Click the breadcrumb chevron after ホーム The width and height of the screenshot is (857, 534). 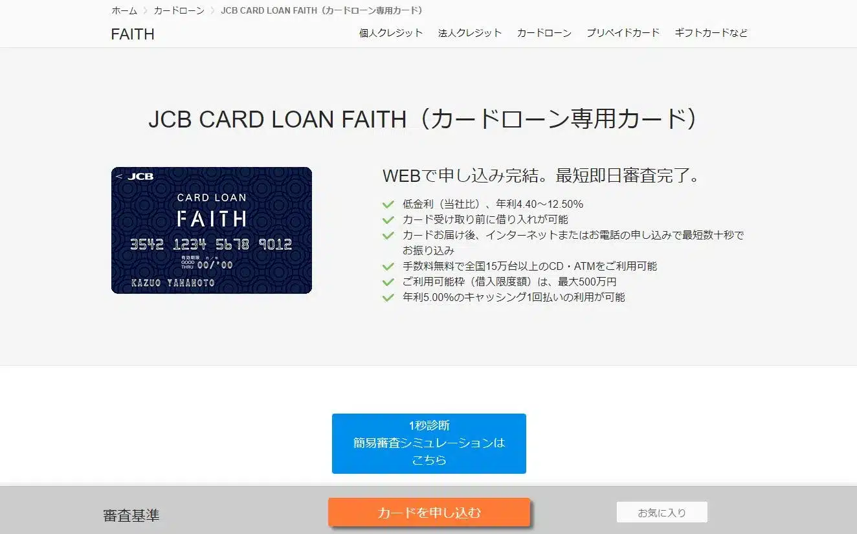(x=146, y=10)
